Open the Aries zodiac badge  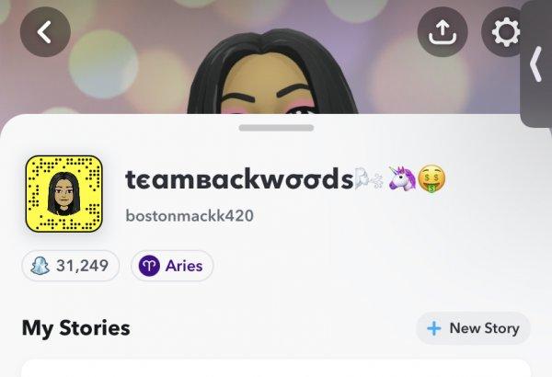tap(172, 266)
